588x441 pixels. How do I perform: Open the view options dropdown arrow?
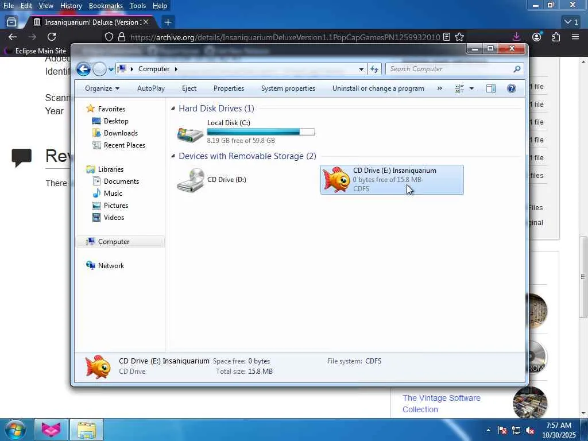[472, 88]
